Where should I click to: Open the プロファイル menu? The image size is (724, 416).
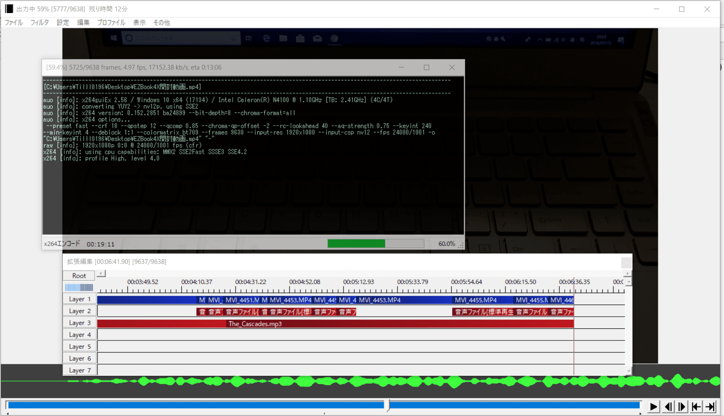pos(111,23)
